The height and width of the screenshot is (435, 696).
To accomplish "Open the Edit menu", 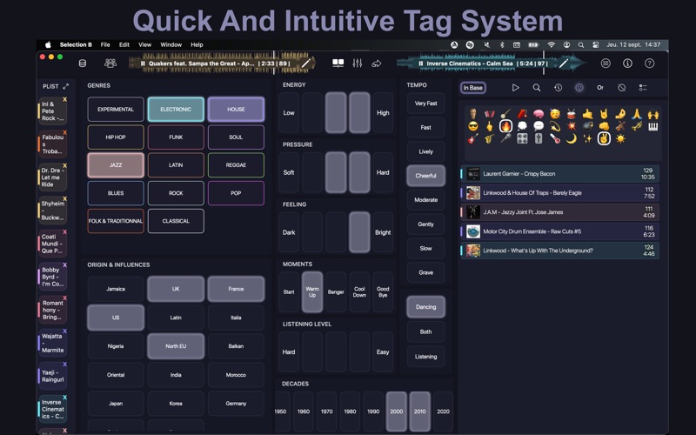I will [x=124, y=44].
